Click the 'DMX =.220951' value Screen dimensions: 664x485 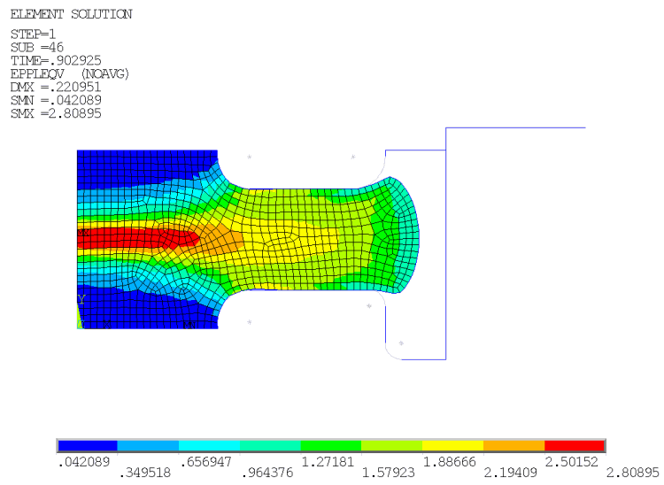tap(56, 87)
